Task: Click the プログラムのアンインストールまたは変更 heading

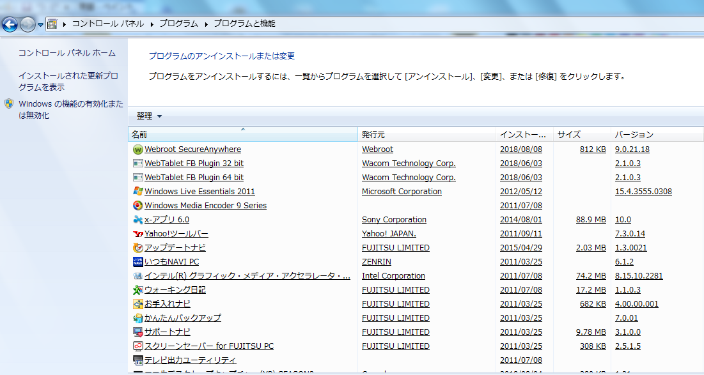Action: (x=222, y=56)
